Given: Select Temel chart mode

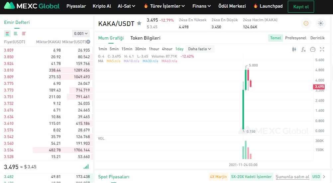Looking at the screenshot, I should pos(276,38).
